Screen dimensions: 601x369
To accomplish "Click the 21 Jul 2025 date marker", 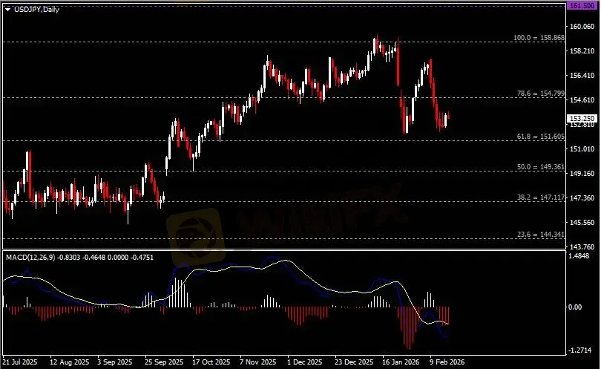I will click(20, 362).
